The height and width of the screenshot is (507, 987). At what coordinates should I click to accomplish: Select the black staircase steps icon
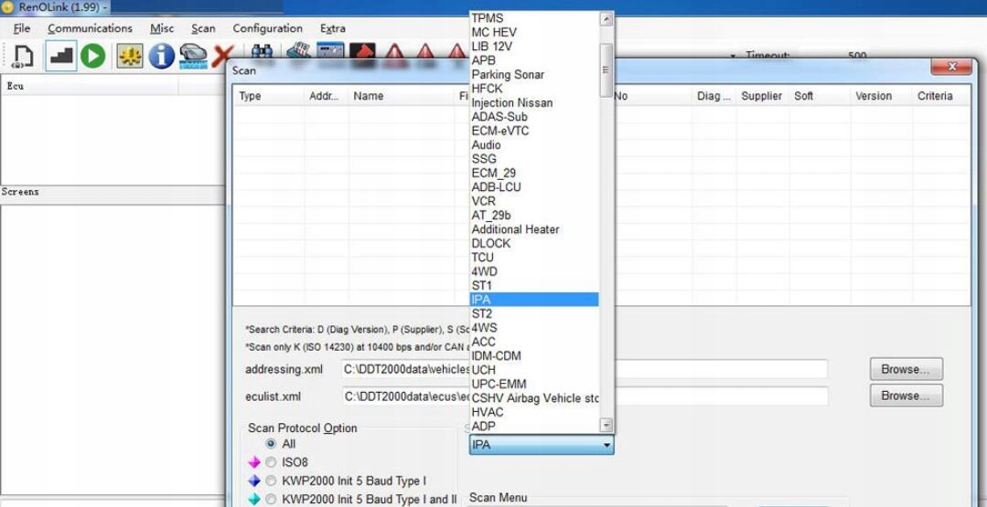coord(61,56)
